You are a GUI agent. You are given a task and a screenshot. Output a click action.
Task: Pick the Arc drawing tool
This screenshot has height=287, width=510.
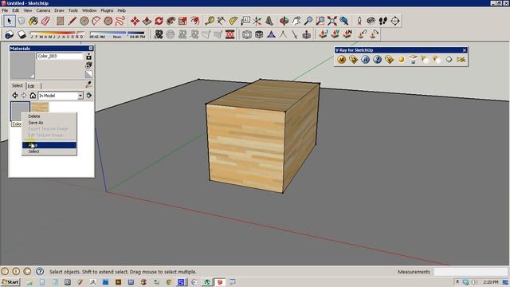(96, 22)
